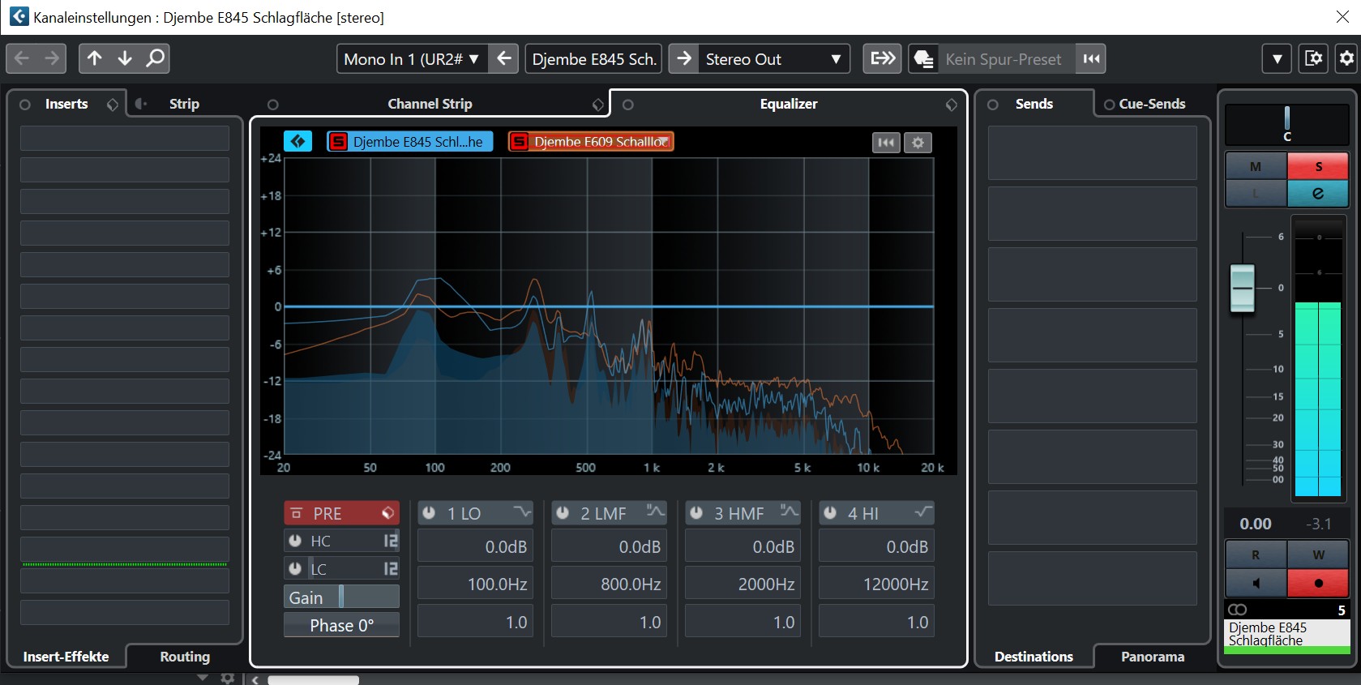Viewport: 1361px width, 685px height.
Task: Open the Routing tab
Action: [184, 657]
